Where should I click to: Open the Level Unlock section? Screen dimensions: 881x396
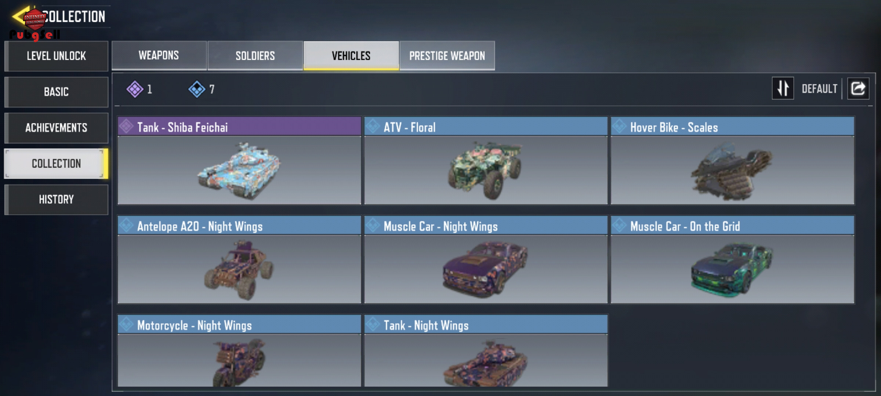click(x=56, y=56)
